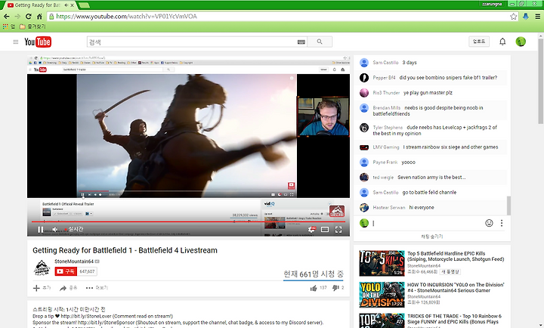
Task: Click the upload button in header
Action: (x=479, y=42)
